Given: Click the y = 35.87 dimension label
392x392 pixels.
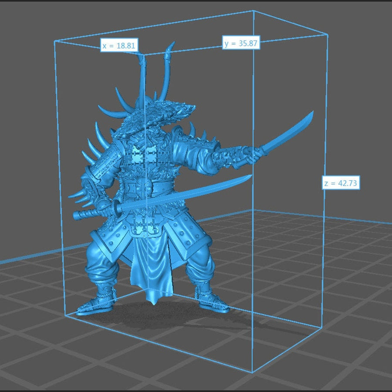Looking at the screenshot, I should [241, 43].
